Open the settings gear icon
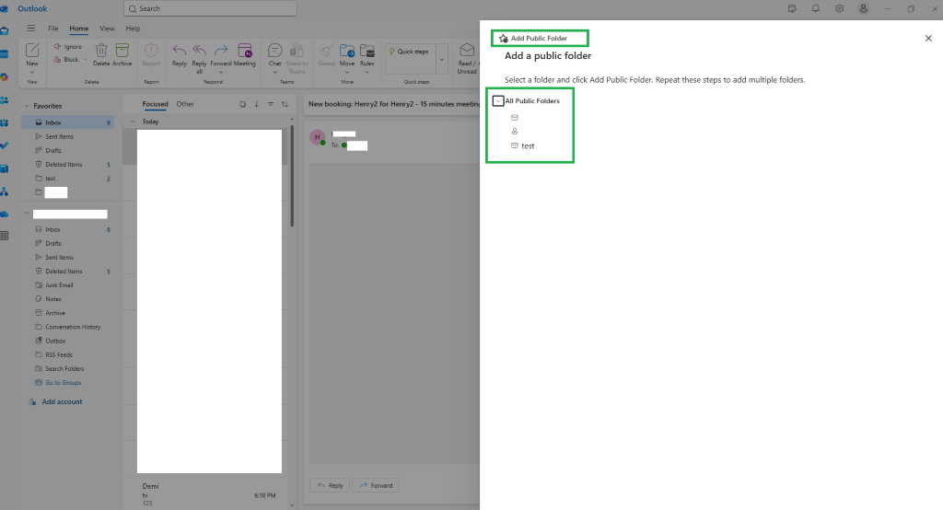Viewport: 943px width, 510px height. coord(840,8)
